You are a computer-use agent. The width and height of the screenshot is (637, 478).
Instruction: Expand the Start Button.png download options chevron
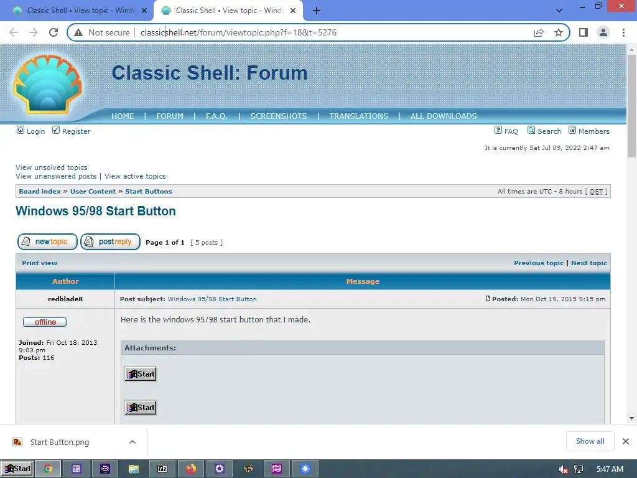click(133, 443)
